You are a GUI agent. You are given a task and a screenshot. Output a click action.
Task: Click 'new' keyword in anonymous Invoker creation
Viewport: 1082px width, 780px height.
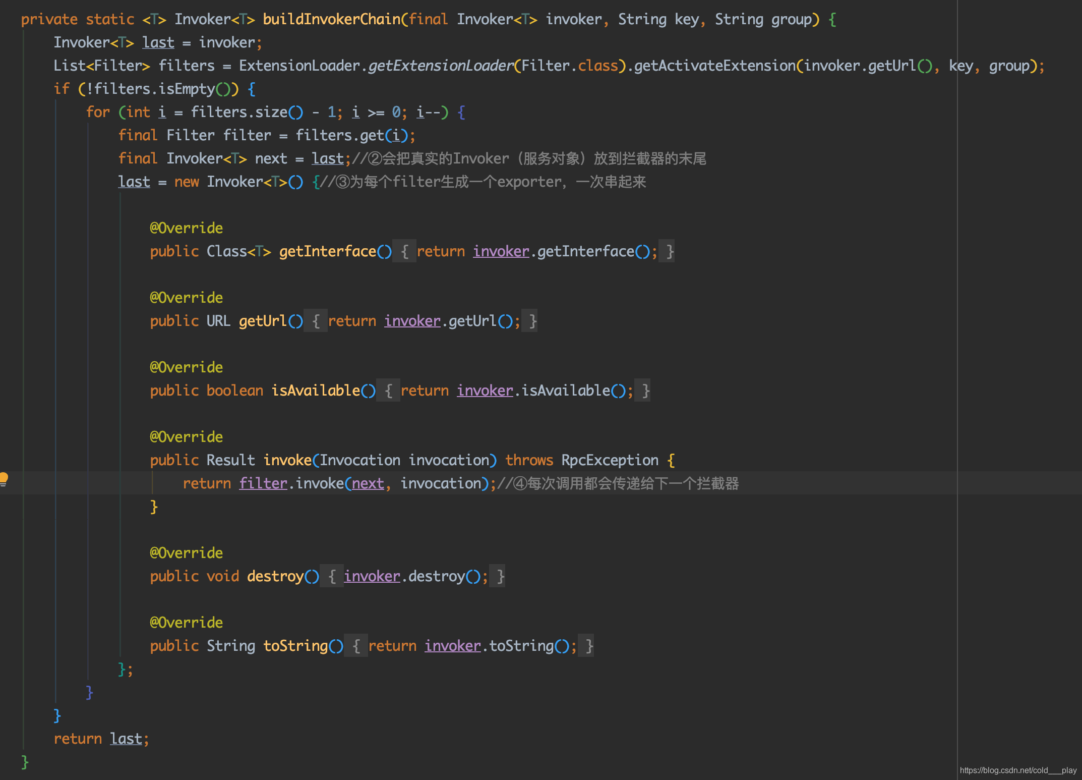pyautogui.click(x=187, y=182)
